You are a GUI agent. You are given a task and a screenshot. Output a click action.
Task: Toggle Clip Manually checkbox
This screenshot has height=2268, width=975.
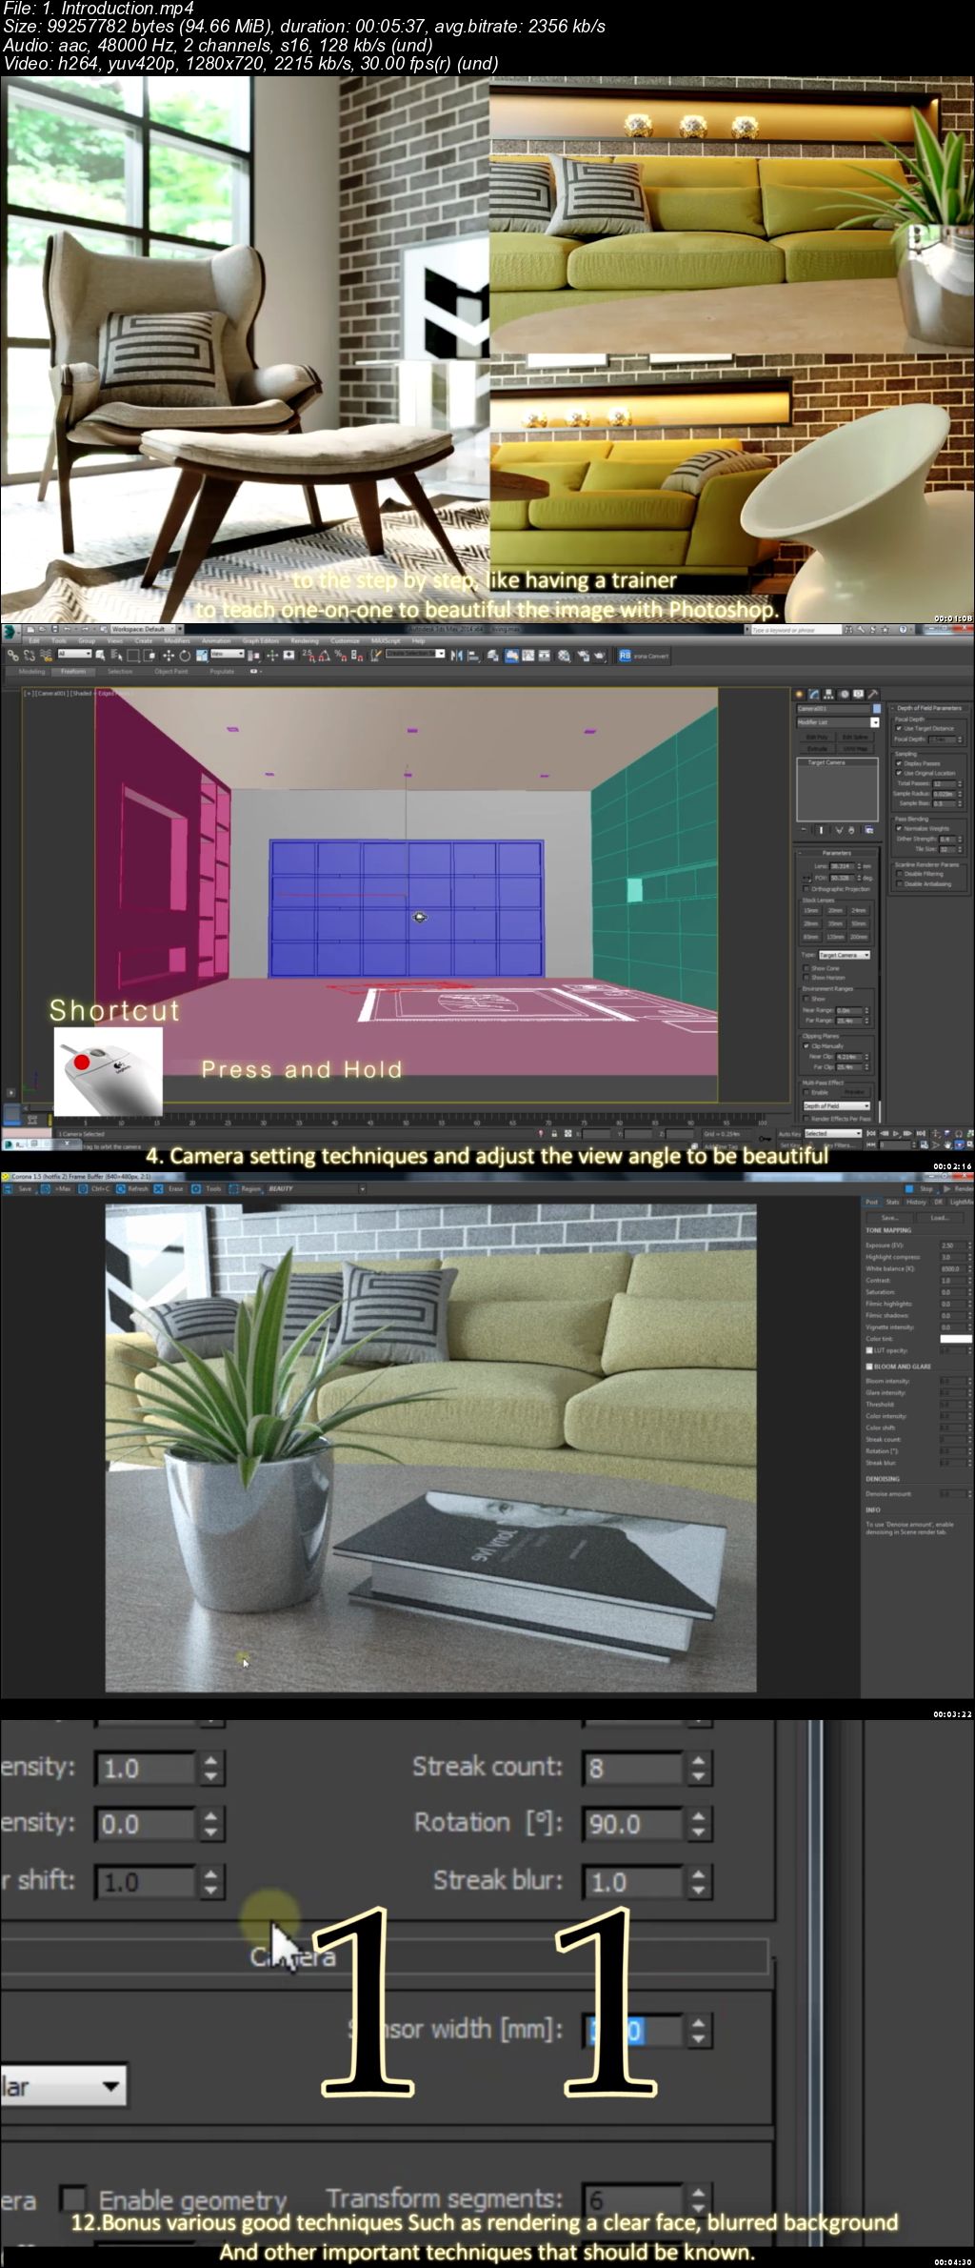(806, 1045)
